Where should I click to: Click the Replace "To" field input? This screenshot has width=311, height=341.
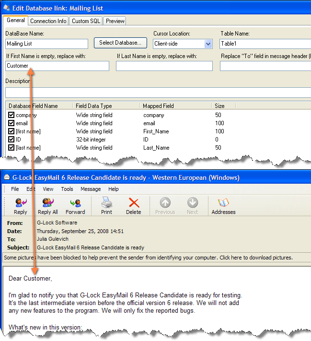click(x=265, y=66)
